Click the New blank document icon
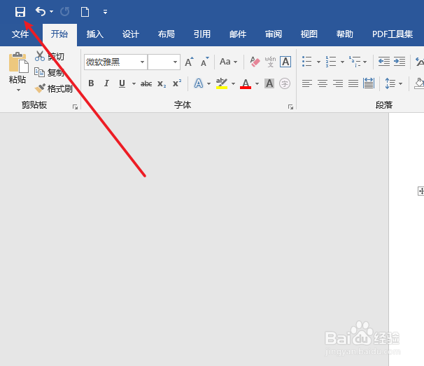 click(85, 12)
